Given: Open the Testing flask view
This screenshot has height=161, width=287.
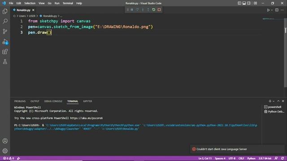Looking at the screenshot, I should click(5, 62).
